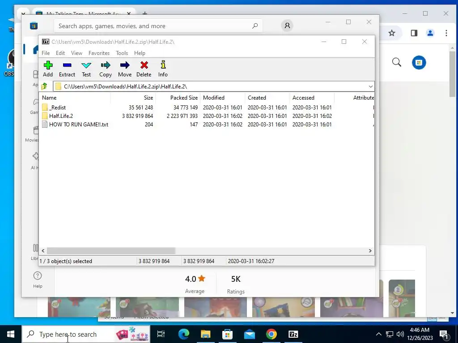Click the right scroll arrow of file list
This screenshot has height=343, width=458.
click(x=370, y=251)
